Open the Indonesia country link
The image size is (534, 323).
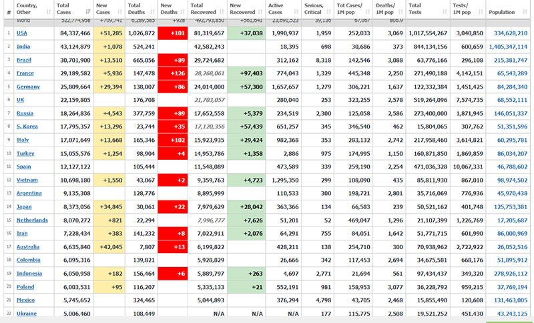pyautogui.click(x=29, y=274)
